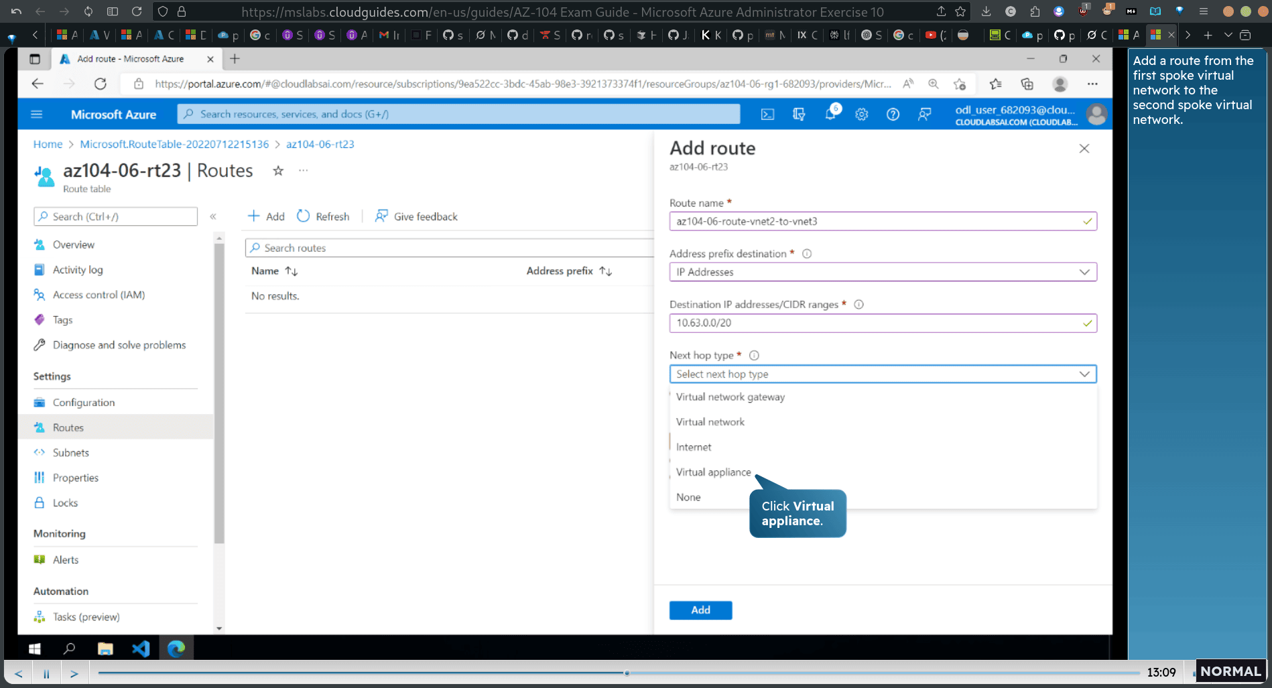Favorite the route table with star icon

click(278, 171)
